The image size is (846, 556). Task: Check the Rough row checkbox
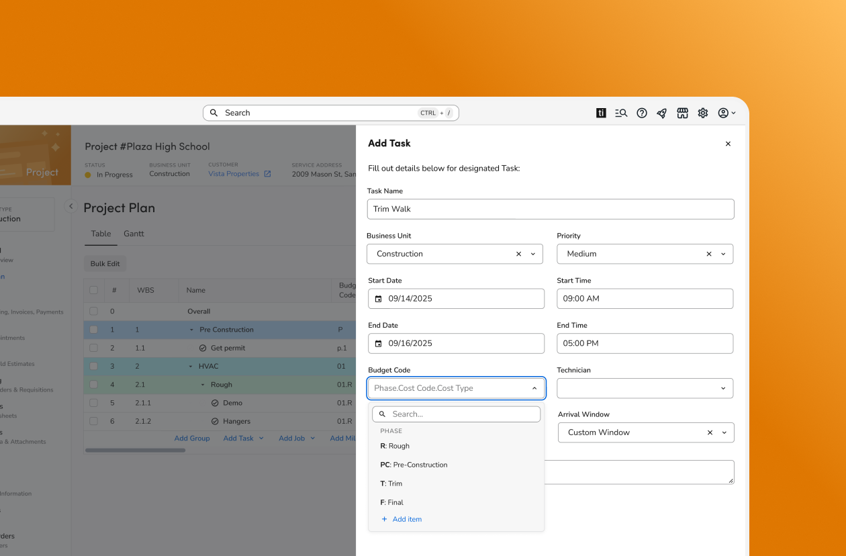(93, 385)
